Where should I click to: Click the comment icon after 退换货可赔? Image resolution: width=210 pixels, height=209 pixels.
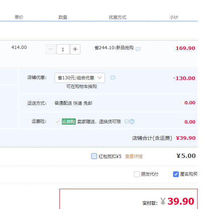(x=127, y=121)
